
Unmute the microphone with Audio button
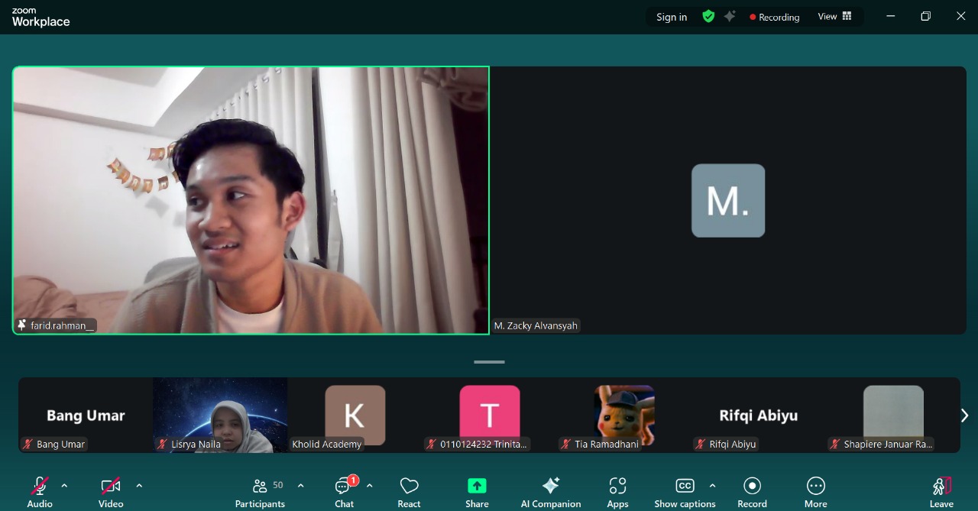(40, 491)
